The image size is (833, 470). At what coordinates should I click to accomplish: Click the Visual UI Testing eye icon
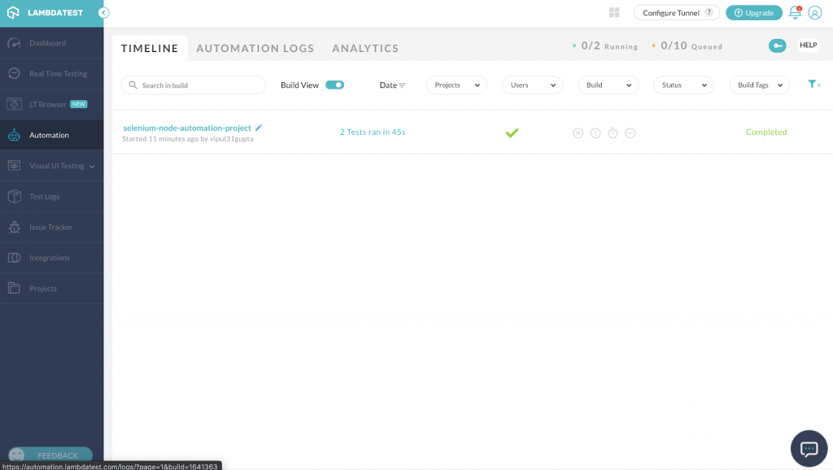[15, 166]
